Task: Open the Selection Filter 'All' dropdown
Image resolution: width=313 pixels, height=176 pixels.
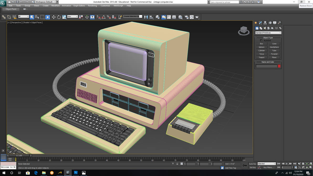Action: click(23, 16)
